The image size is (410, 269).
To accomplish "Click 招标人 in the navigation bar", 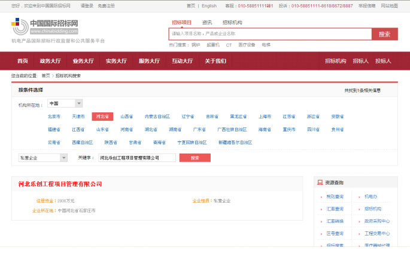I will pyautogui.click(x=360, y=61).
